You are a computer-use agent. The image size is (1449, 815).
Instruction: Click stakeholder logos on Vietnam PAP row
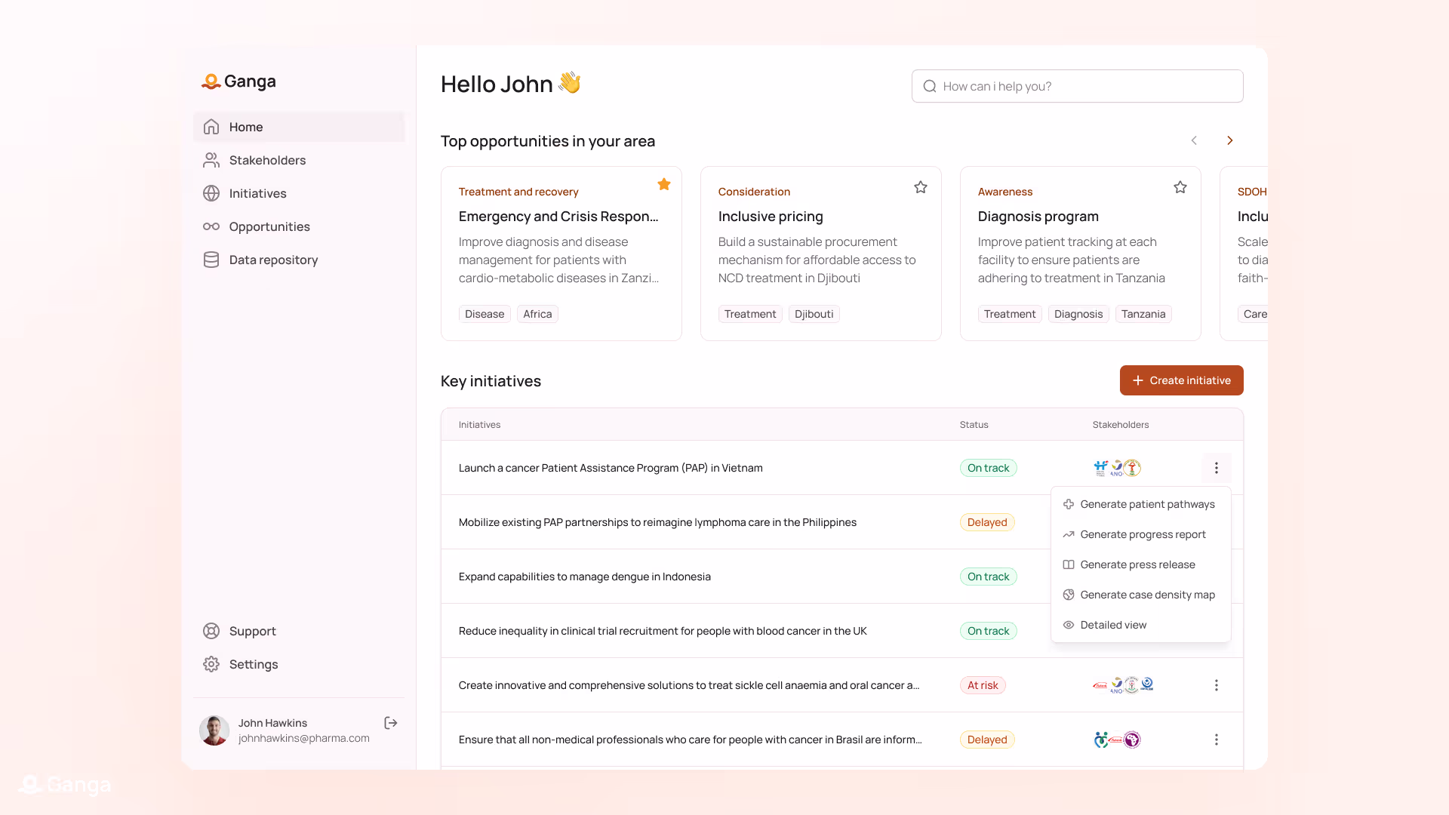1116,468
